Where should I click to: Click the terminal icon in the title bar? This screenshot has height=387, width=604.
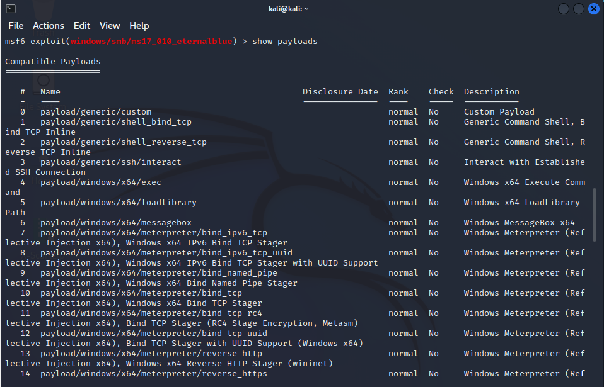click(x=11, y=8)
